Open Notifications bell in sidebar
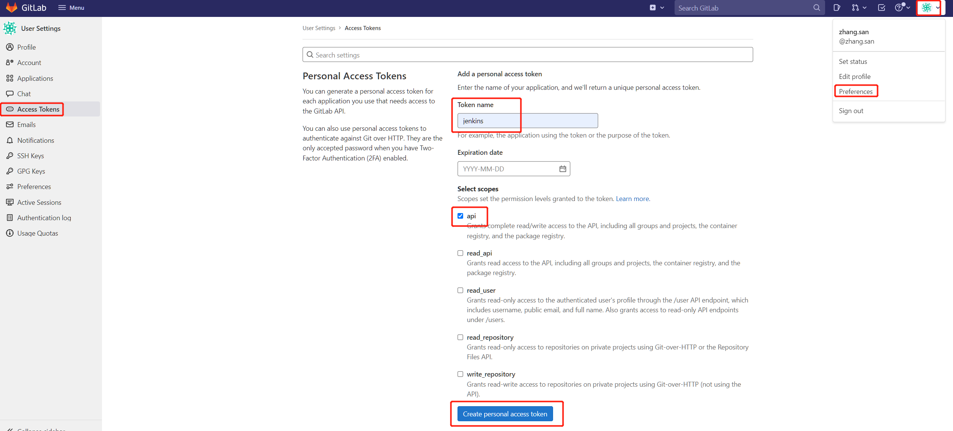Screen dimensions: 953x431 pyautogui.click(x=35, y=140)
